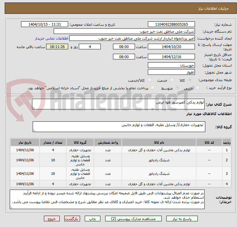The image size is (237, 227).
Task: Click the بازگشت back button
Action: [x=72, y=219]
